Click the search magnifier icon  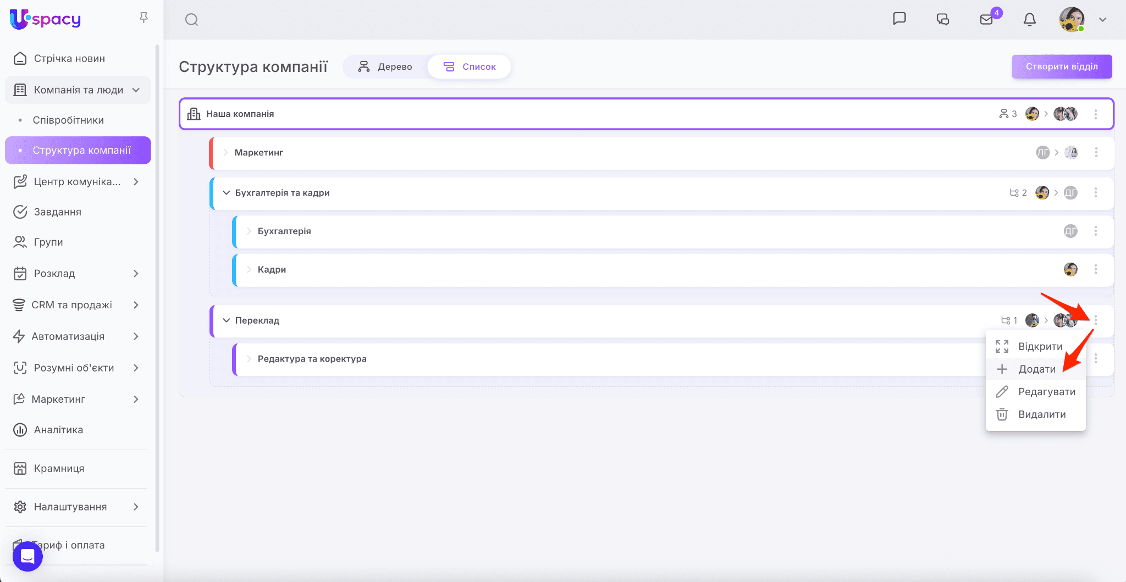[x=191, y=20]
